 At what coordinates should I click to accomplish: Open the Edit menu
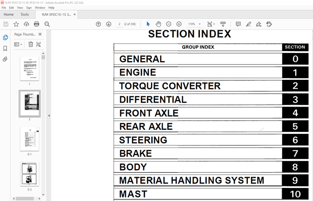click(x=12, y=8)
